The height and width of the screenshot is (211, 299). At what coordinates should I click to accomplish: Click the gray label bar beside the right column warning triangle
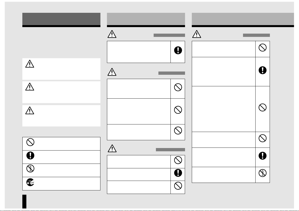(256, 35)
